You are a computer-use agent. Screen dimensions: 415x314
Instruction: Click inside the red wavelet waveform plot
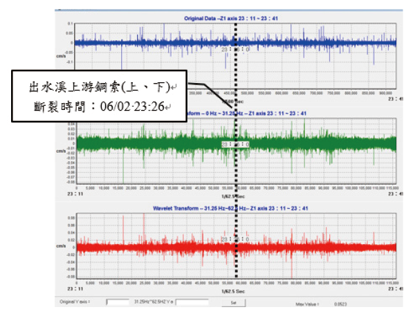[311, 246]
